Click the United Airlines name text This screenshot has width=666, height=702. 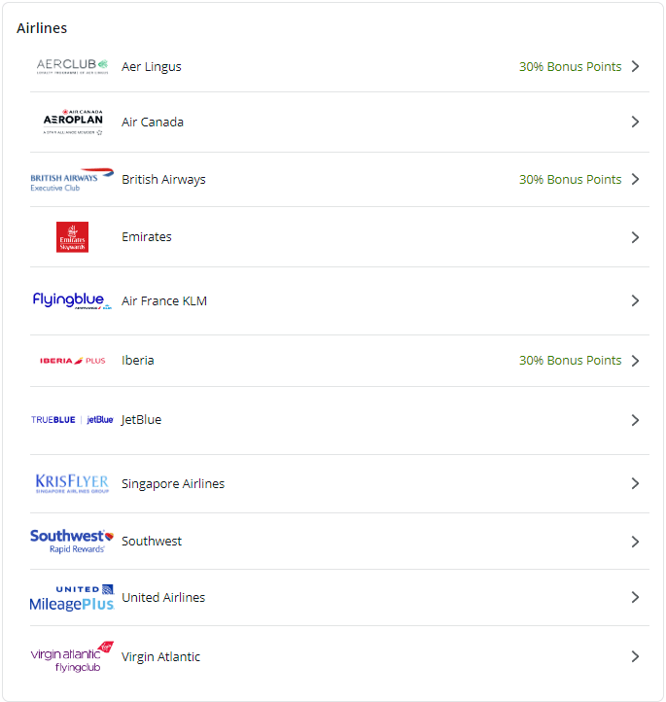pos(163,598)
